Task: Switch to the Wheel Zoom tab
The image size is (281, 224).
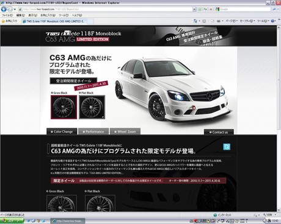Action: (x=125, y=131)
